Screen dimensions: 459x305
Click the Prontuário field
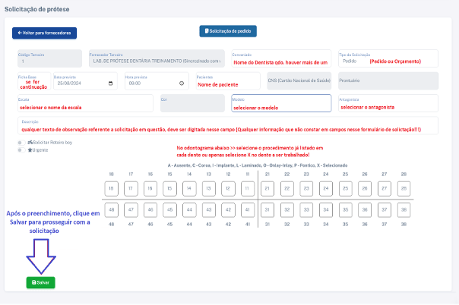click(388, 81)
